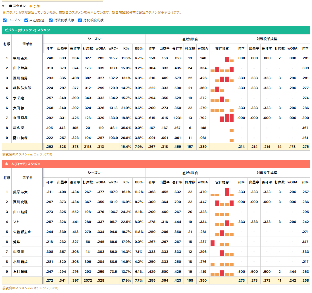The width and height of the screenshot is (312, 293).
Task: Click 藤原 恭大 hit trend chart
Action: [222, 192]
